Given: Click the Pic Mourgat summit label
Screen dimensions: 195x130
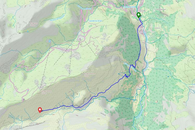Looking at the screenshot, I should 108,49.
